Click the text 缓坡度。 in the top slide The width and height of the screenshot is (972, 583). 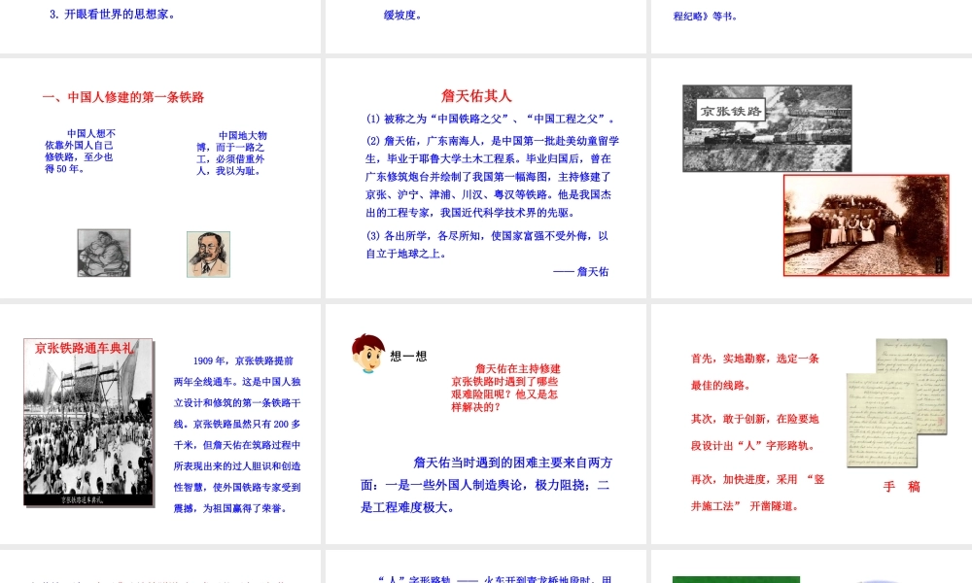point(403,16)
